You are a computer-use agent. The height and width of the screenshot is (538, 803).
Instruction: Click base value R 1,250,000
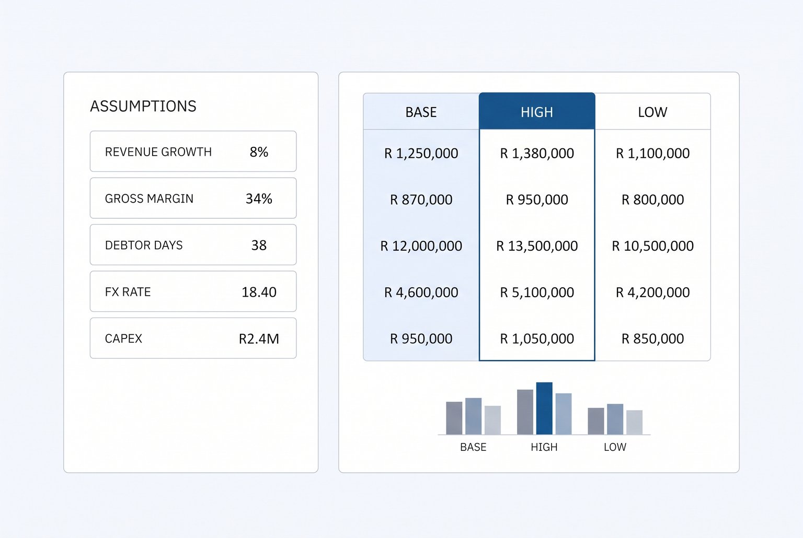click(x=421, y=154)
